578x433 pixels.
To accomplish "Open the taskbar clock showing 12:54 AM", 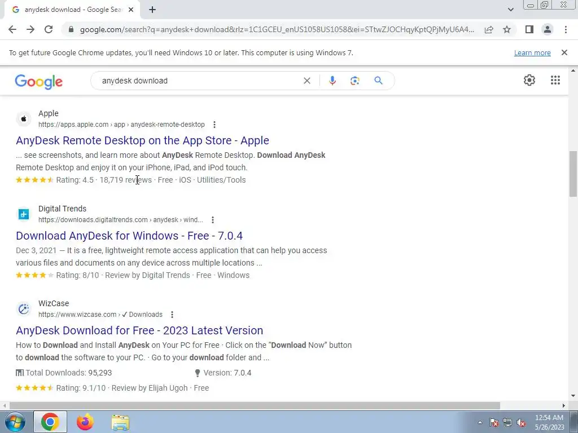I will 549,422.
